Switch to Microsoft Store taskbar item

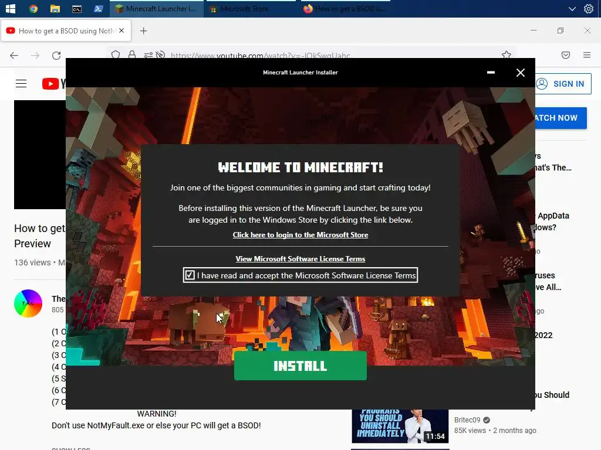(251, 8)
